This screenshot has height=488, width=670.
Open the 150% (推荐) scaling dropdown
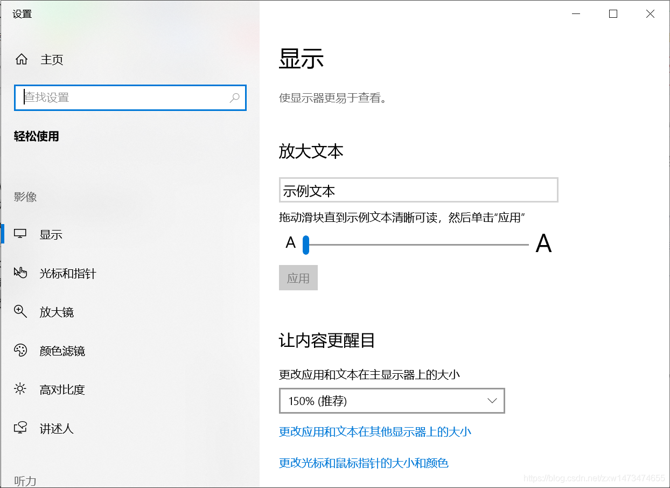(x=392, y=401)
